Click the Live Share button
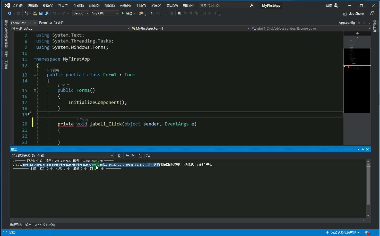Image resolution: width=380 pixels, height=236 pixels. pyautogui.click(x=353, y=14)
